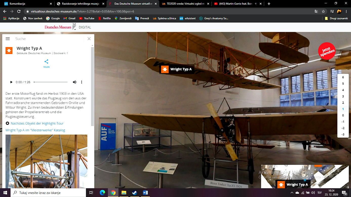The image size is (351, 197).
Task: Open audio player more options menu
Action: tap(82, 82)
